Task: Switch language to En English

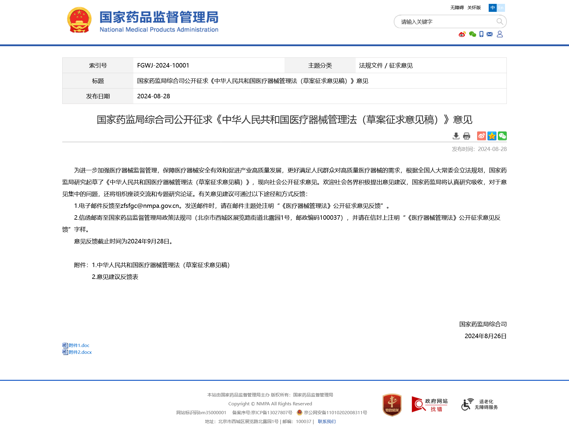Action: click(x=501, y=8)
